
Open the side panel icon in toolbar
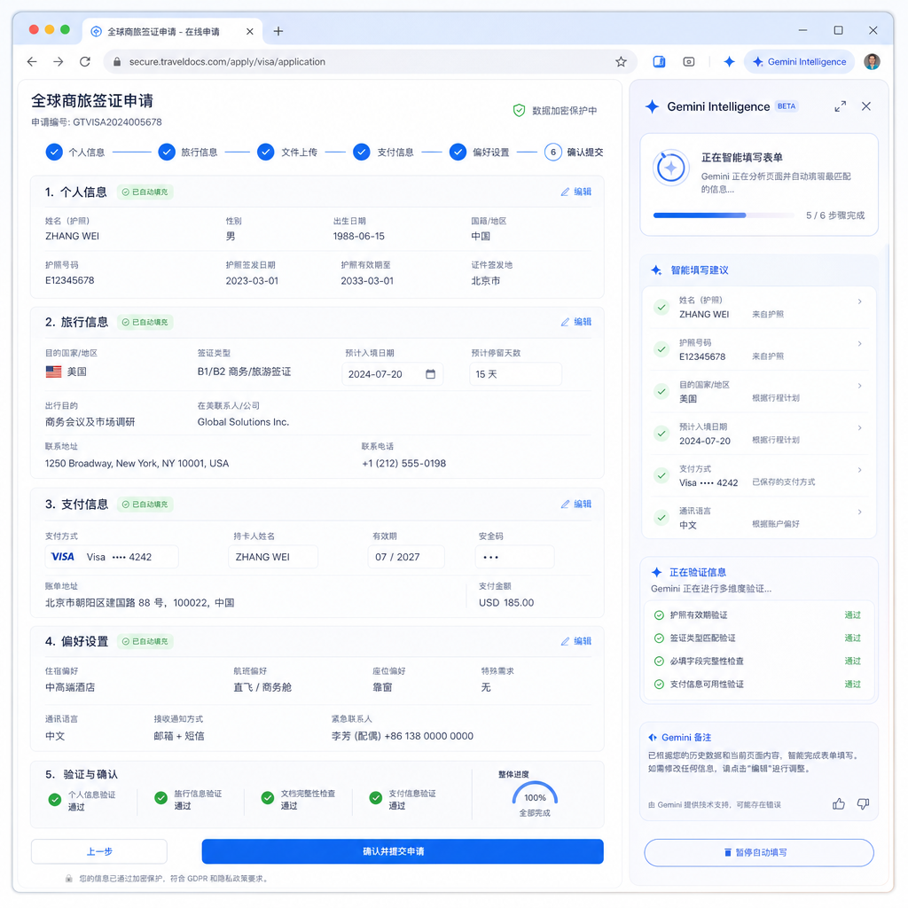pos(659,61)
